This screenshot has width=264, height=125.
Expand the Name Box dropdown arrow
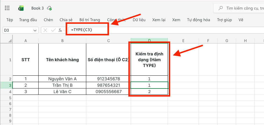click(35, 30)
